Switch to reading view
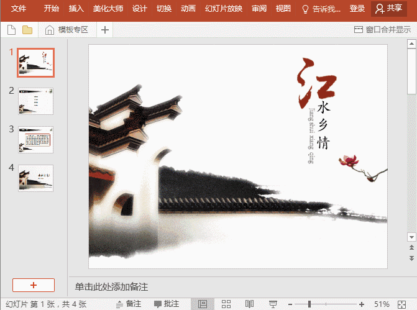Viewport: 417px width, 310px height. pyautogui.click(x=249, y=304)
